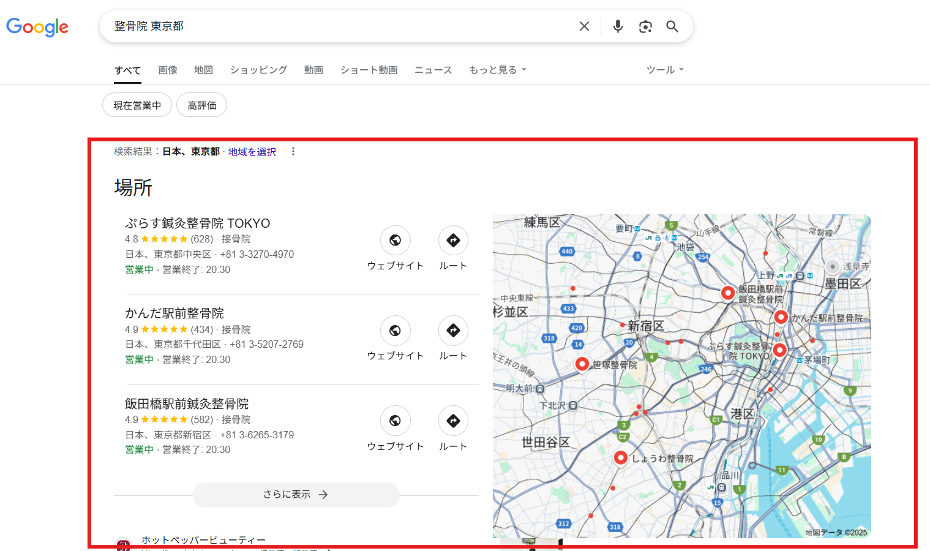Start voice search with the microphone icon
Screen dimensions: 930x551
(x=618, y=26)
